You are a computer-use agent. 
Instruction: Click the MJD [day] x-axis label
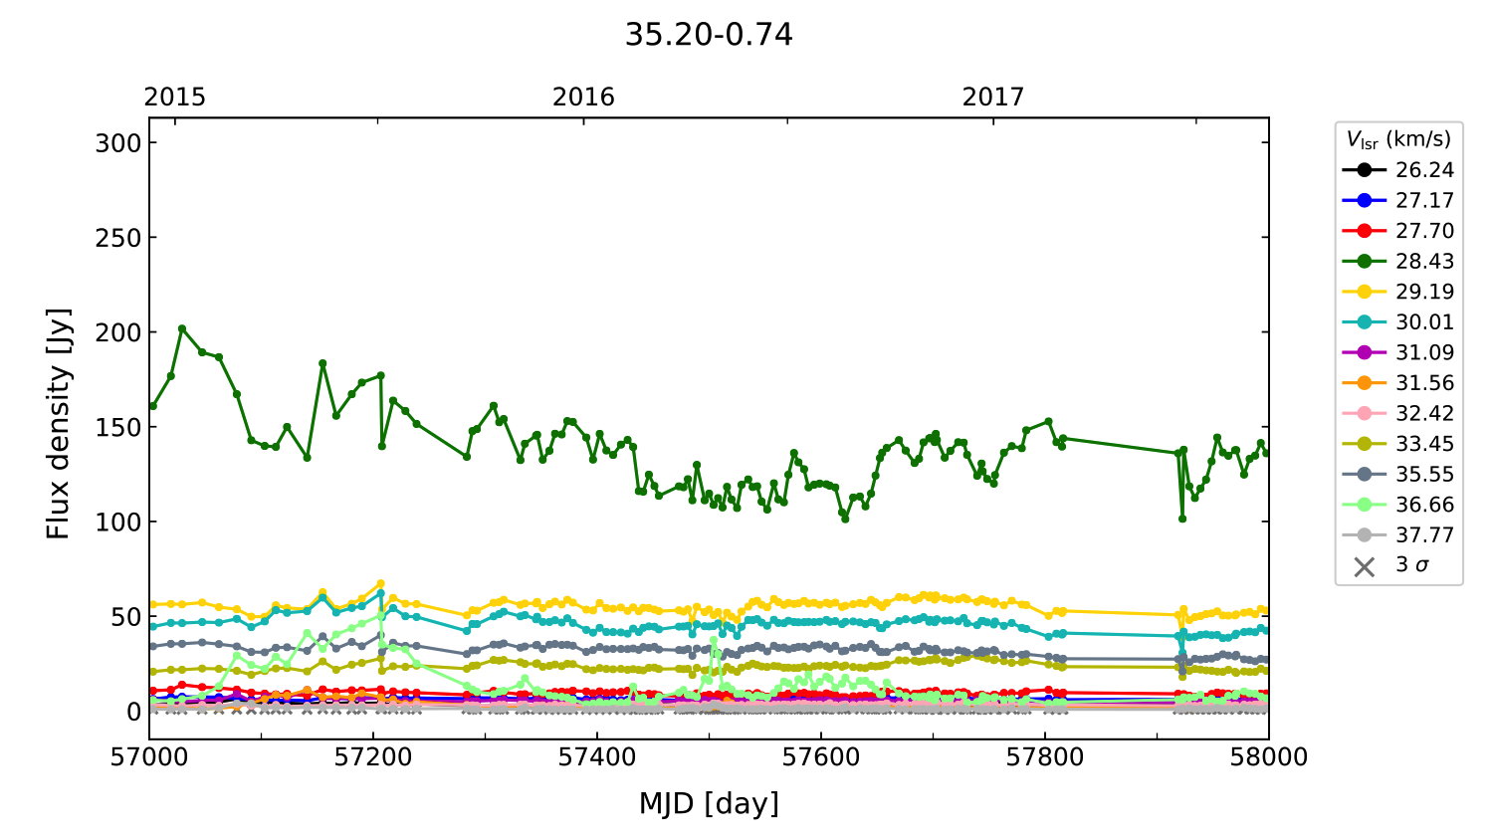coord(708,803)
